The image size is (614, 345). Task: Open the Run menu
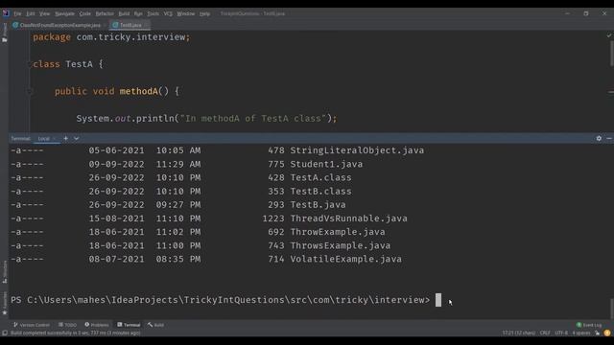[x=138, y=13]
